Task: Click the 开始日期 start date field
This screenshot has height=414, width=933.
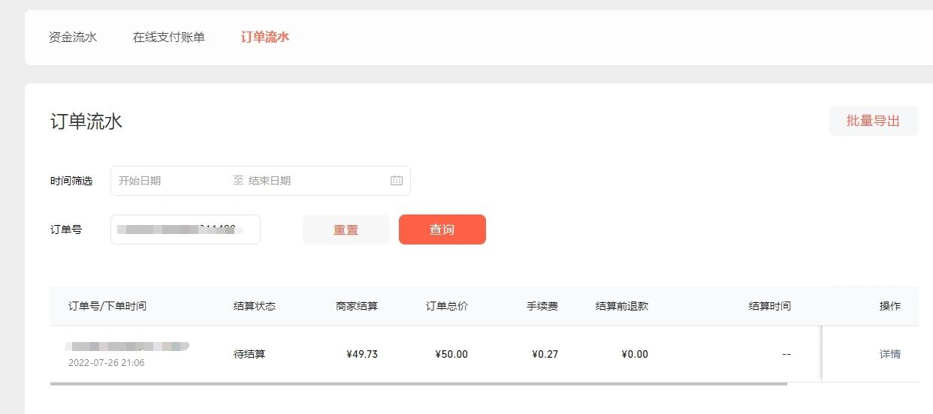Action: 171,181
